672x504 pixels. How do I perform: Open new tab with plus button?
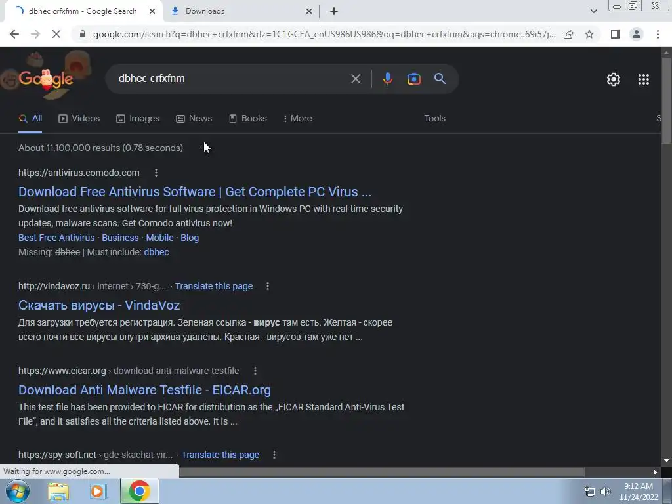point(334,11)
